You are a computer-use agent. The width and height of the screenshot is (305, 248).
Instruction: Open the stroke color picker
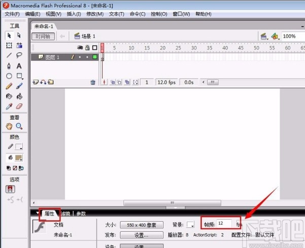tap(19, 147)
